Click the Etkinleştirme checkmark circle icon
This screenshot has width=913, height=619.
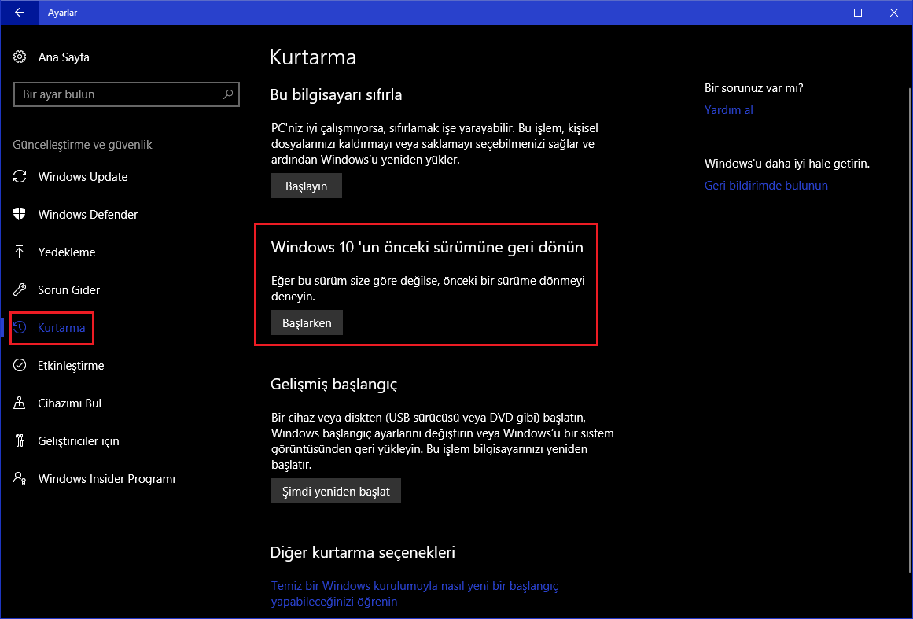20,366
